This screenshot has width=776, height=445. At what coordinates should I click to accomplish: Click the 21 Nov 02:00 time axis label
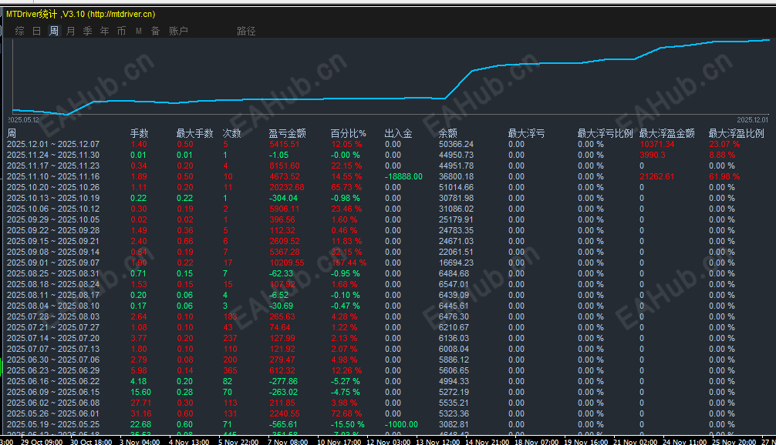(636, 442)
